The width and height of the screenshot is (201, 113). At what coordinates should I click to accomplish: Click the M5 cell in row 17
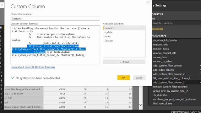click(24, 103)
